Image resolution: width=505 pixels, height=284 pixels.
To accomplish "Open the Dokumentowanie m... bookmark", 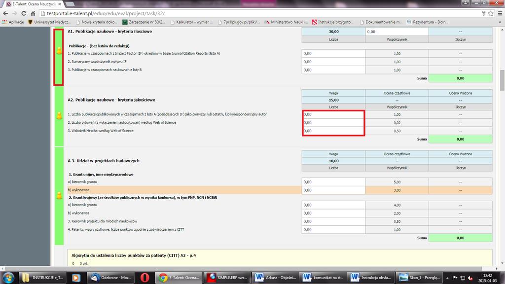I will (381, 22).
